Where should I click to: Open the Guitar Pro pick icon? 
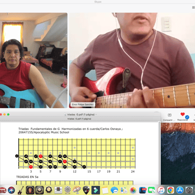86,190
